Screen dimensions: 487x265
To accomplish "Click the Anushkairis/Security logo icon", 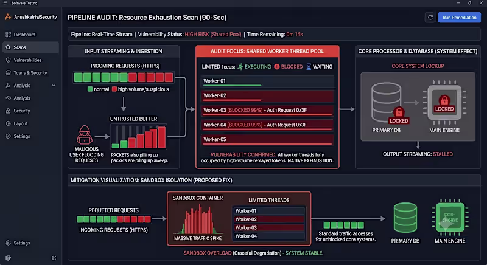I will (8, 17).
